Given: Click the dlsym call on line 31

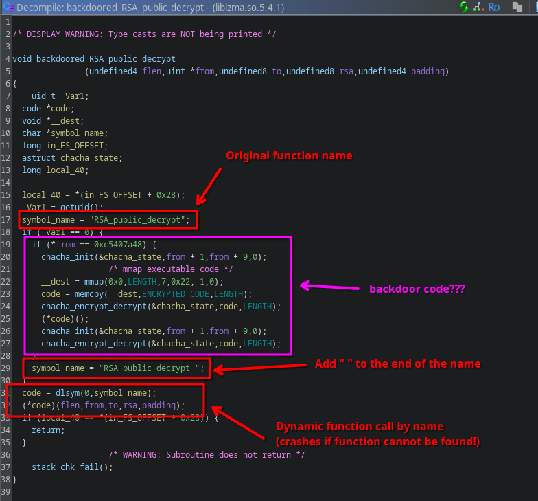Looking at the screenshot, I should (67, 393).
